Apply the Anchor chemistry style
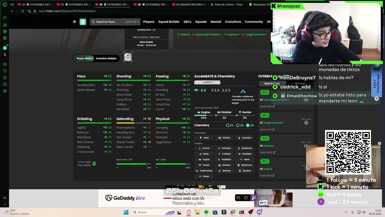 pyautogui.click(x=204, y=148)
